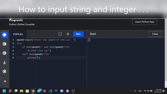This screenshot has height=94, width=167.
Task: Open the ENG language switcher
Action: [x=140, y=91]
